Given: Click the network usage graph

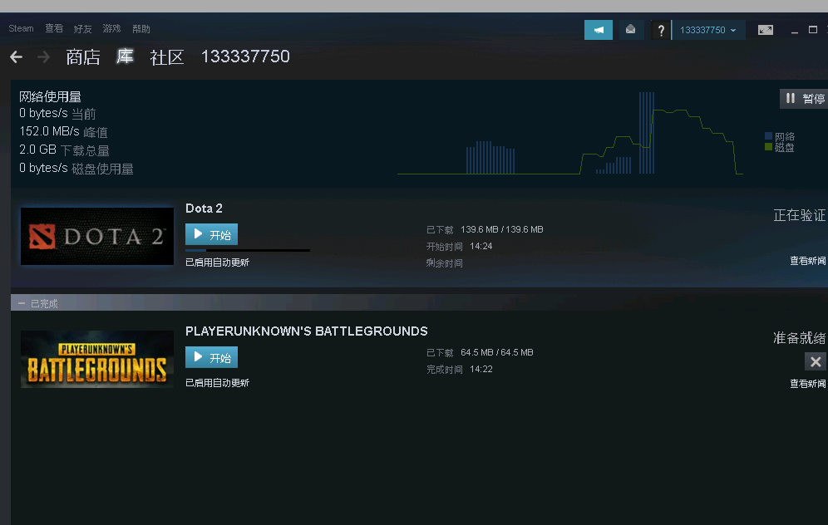Looking at the screenshot, I should 570,133.
